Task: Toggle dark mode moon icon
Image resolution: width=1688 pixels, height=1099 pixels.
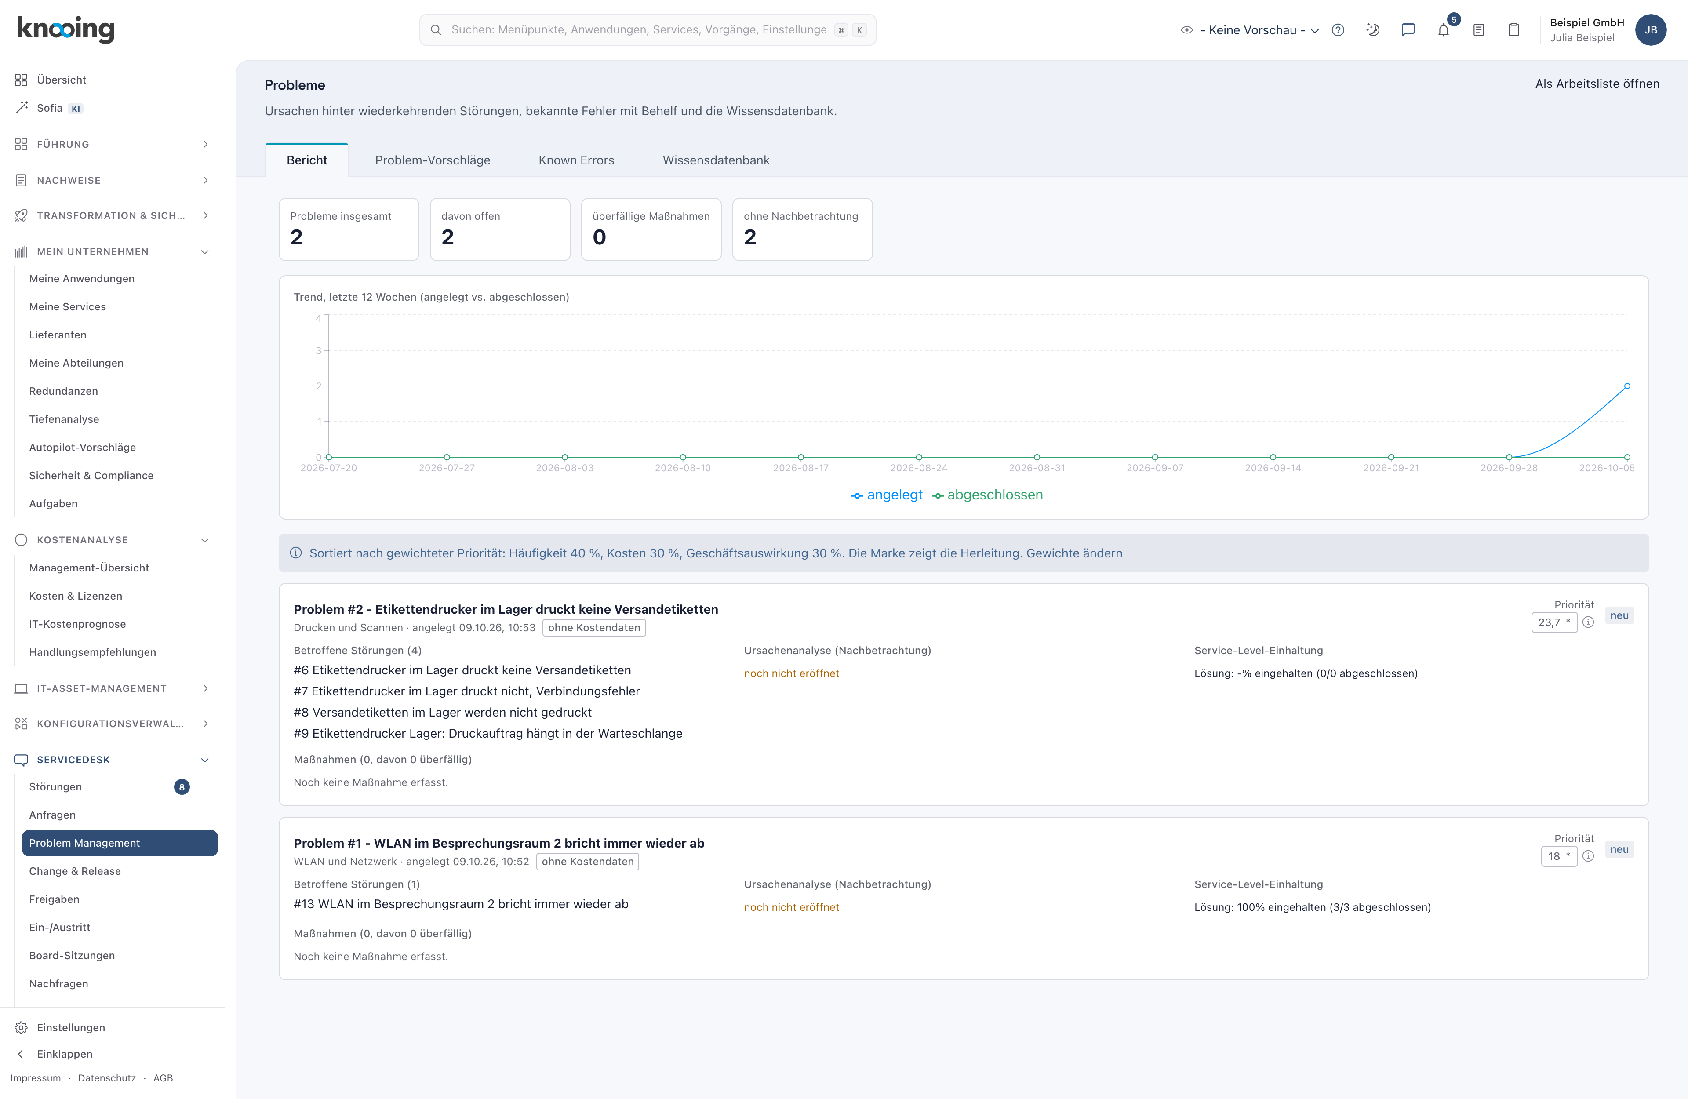Action: (x=1373, y=30)
